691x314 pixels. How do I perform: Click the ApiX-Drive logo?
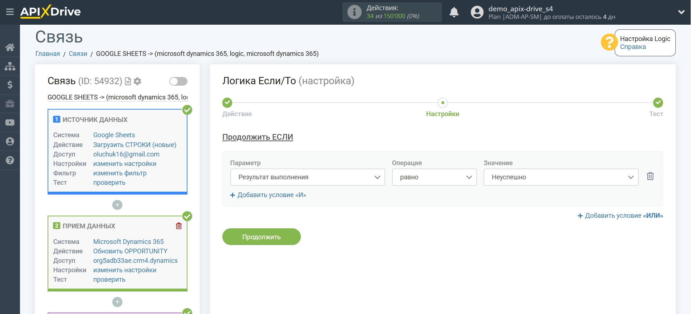tap(50, 12)
